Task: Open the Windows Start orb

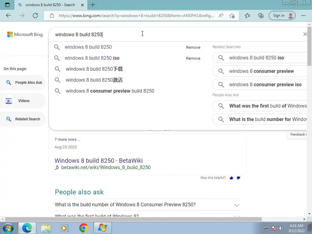Action: point(8,228)
